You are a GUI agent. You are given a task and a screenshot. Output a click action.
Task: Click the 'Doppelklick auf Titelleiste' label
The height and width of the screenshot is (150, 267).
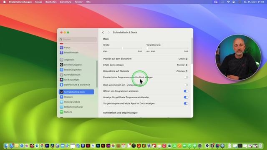(116, 71)
